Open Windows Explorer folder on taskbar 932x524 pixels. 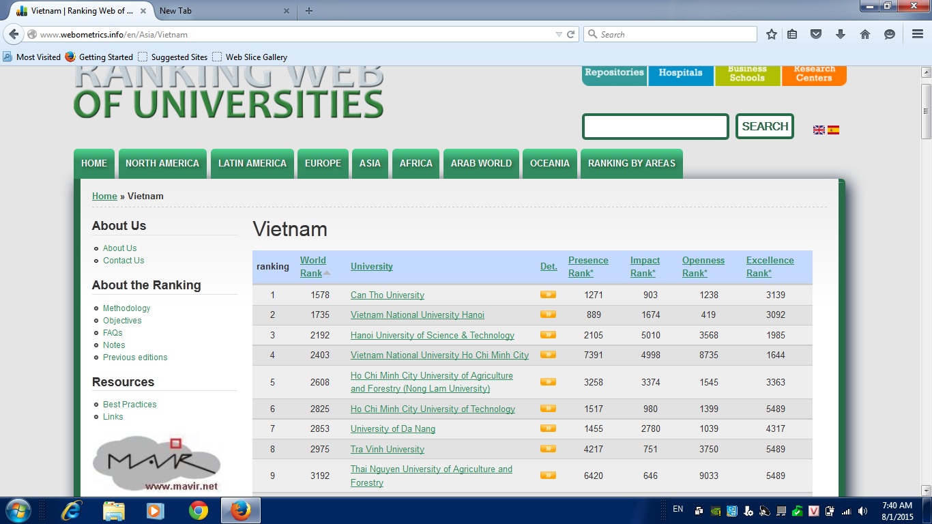point(114,510)
